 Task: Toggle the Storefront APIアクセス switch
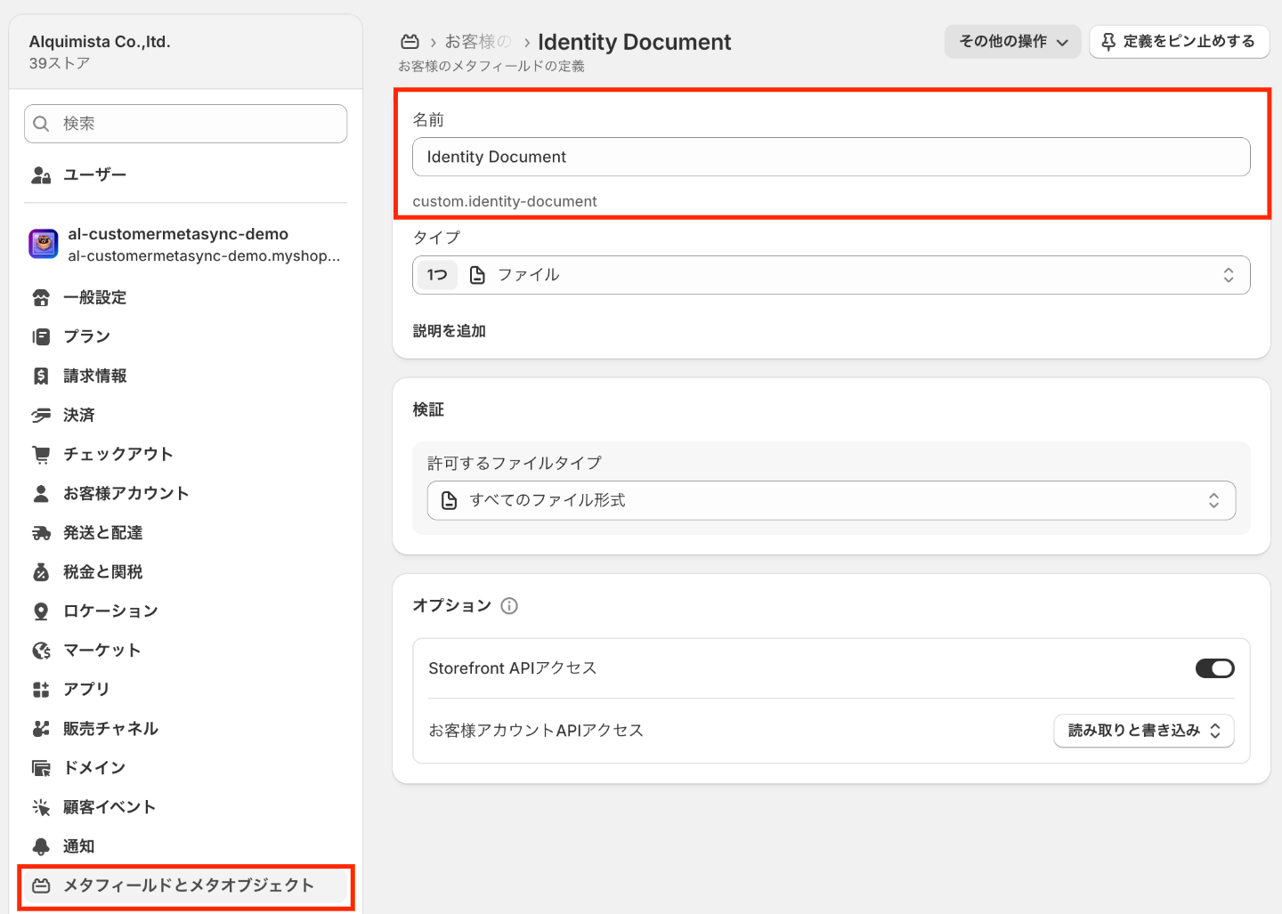1214,668
